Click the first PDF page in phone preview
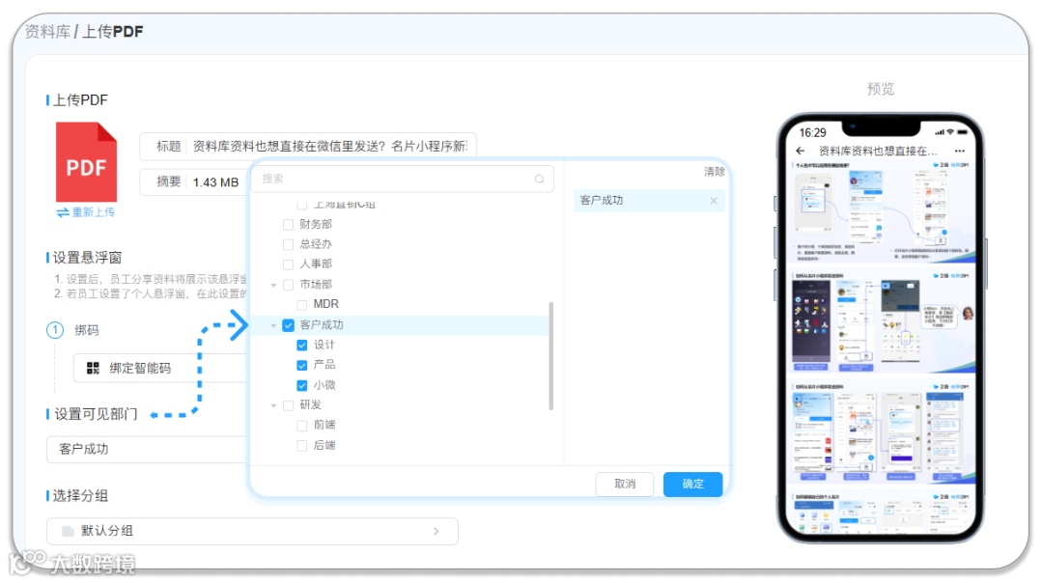Viewport: 1043px width, 583px height. click(x=881, y=212)
